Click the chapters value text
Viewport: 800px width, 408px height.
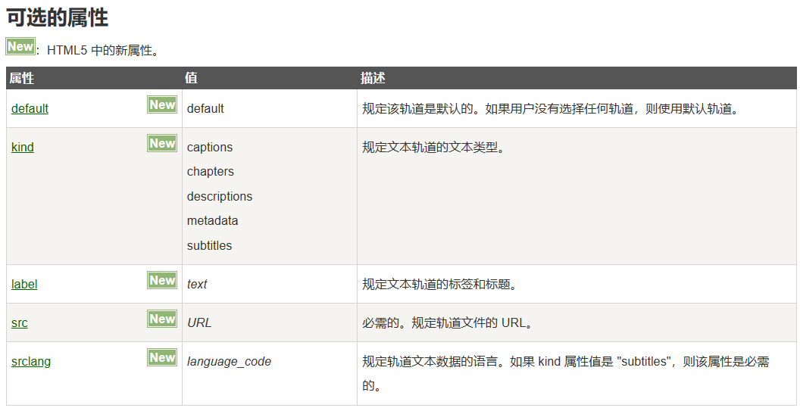(x=211, y=172)
